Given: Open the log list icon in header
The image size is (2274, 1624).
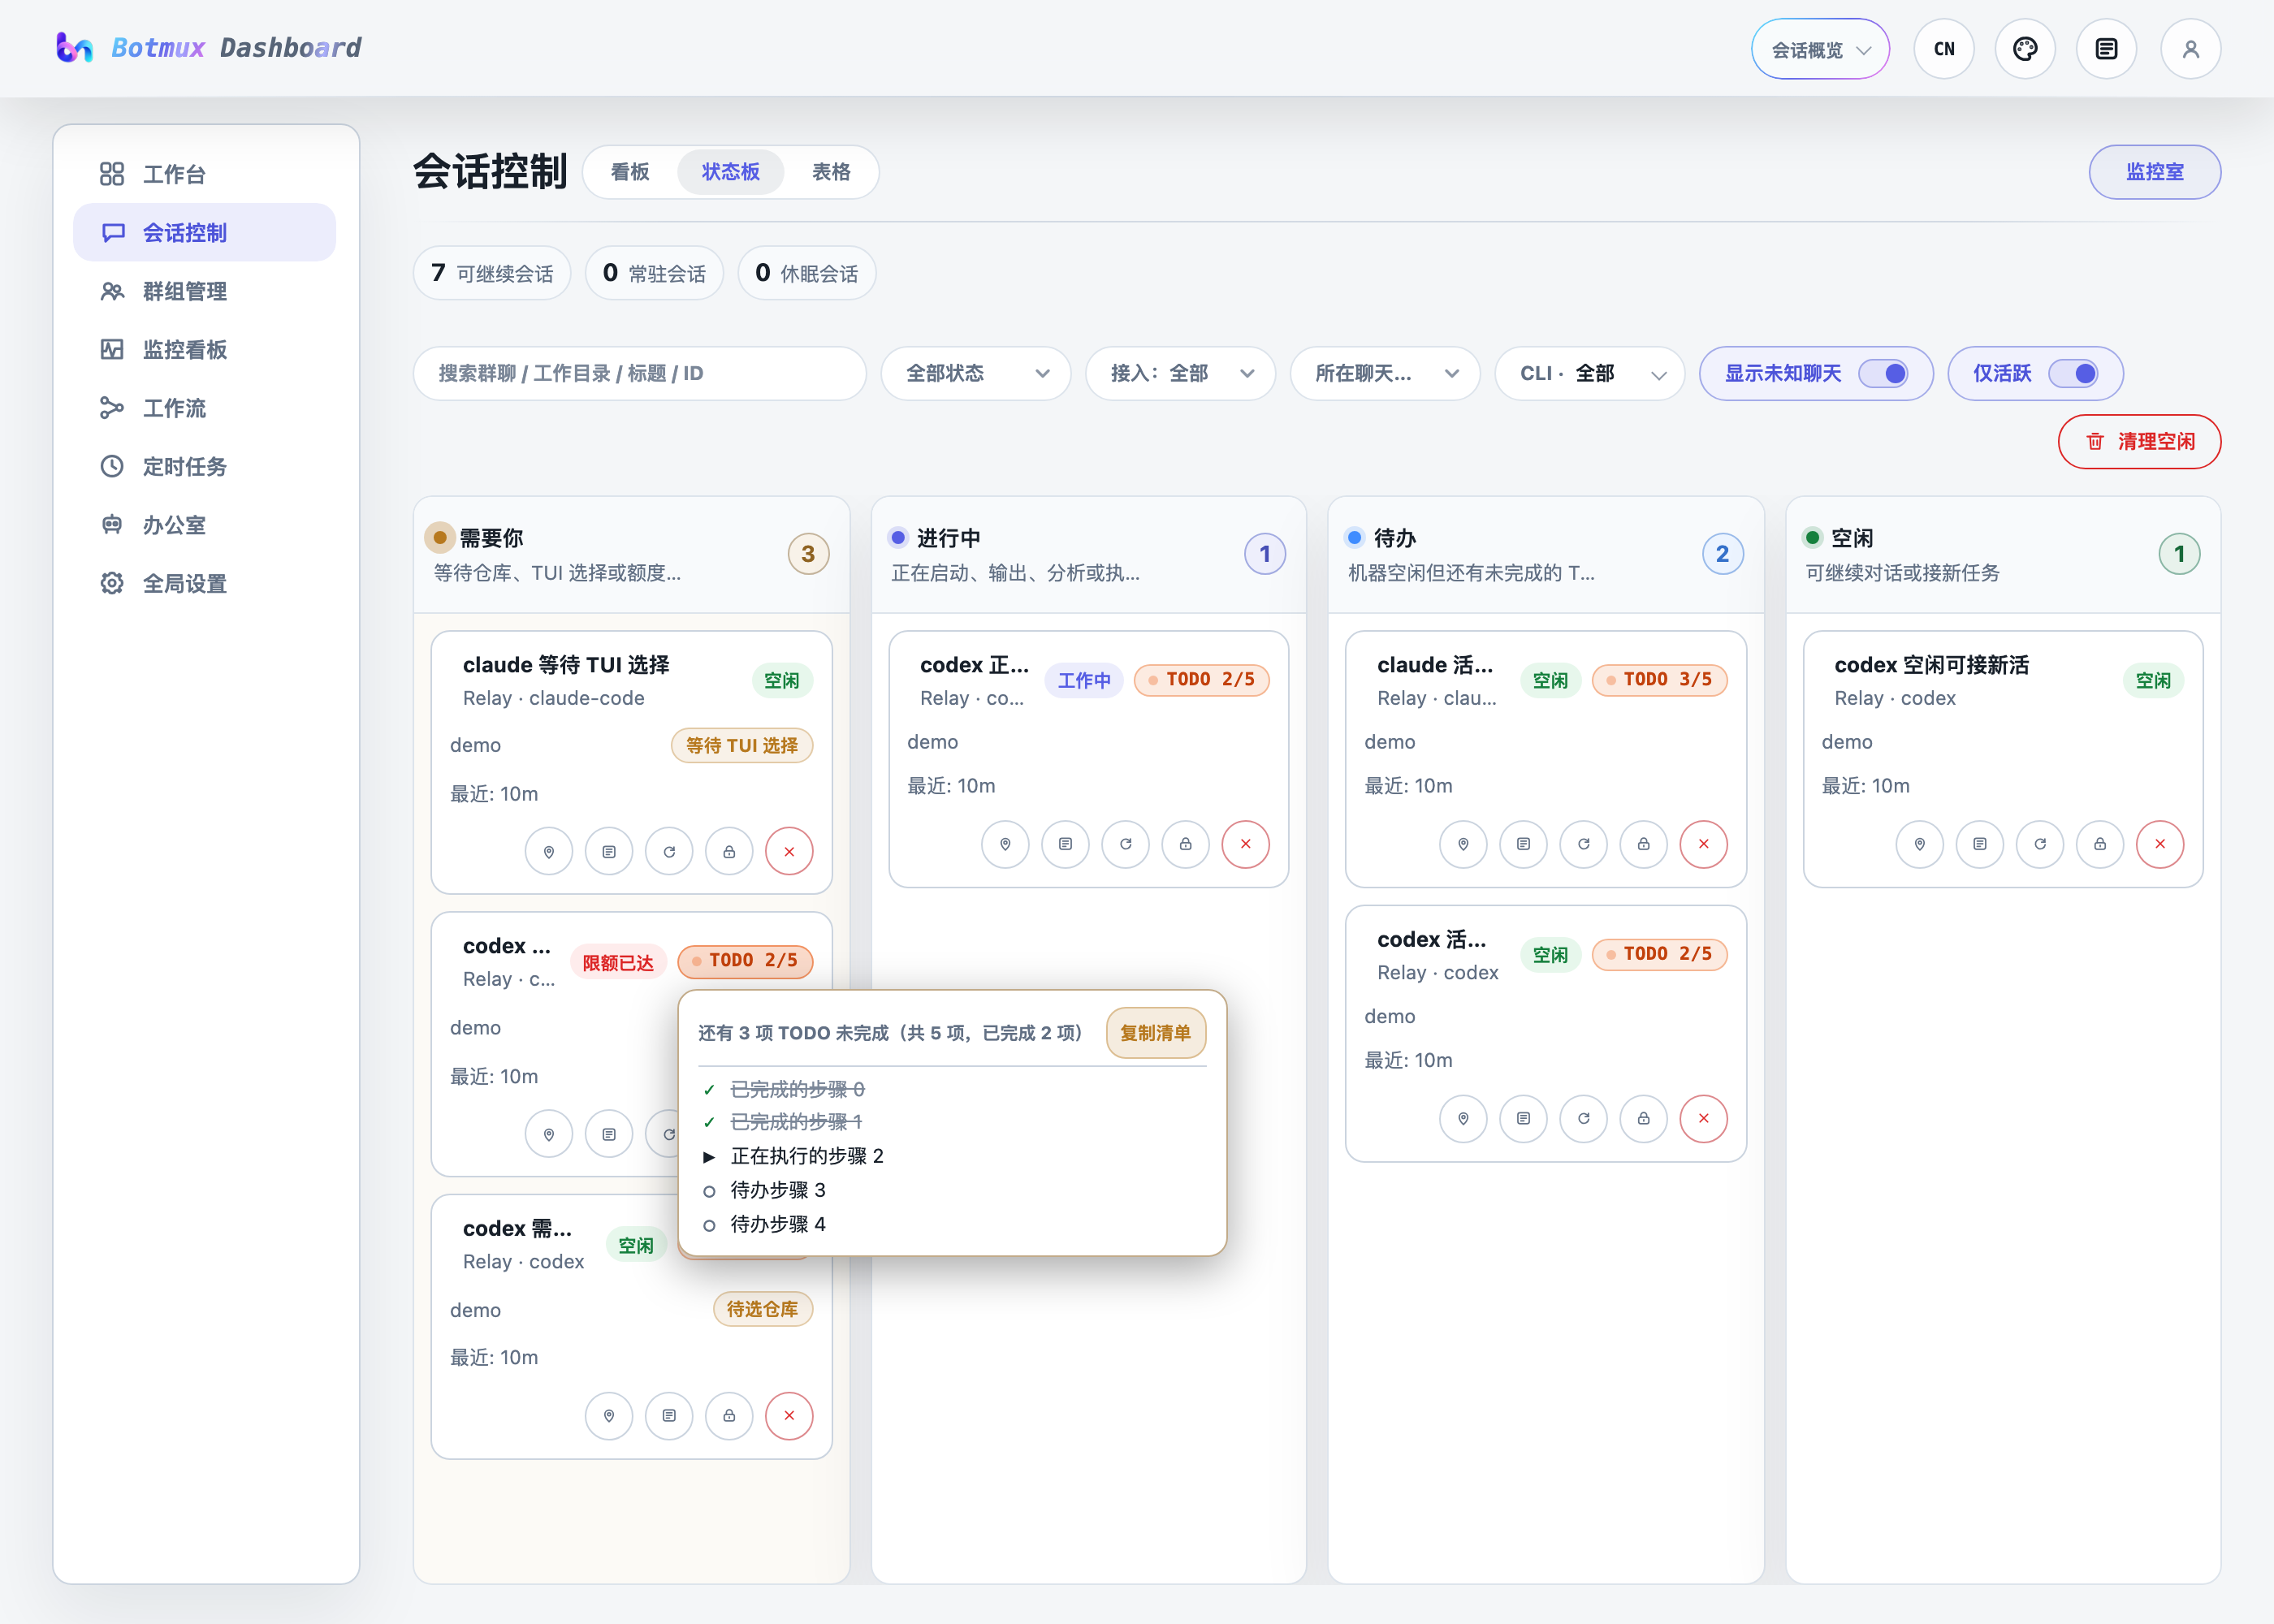Looking at the screenshot, I should pyautogui.click(x=2106, y=49).
